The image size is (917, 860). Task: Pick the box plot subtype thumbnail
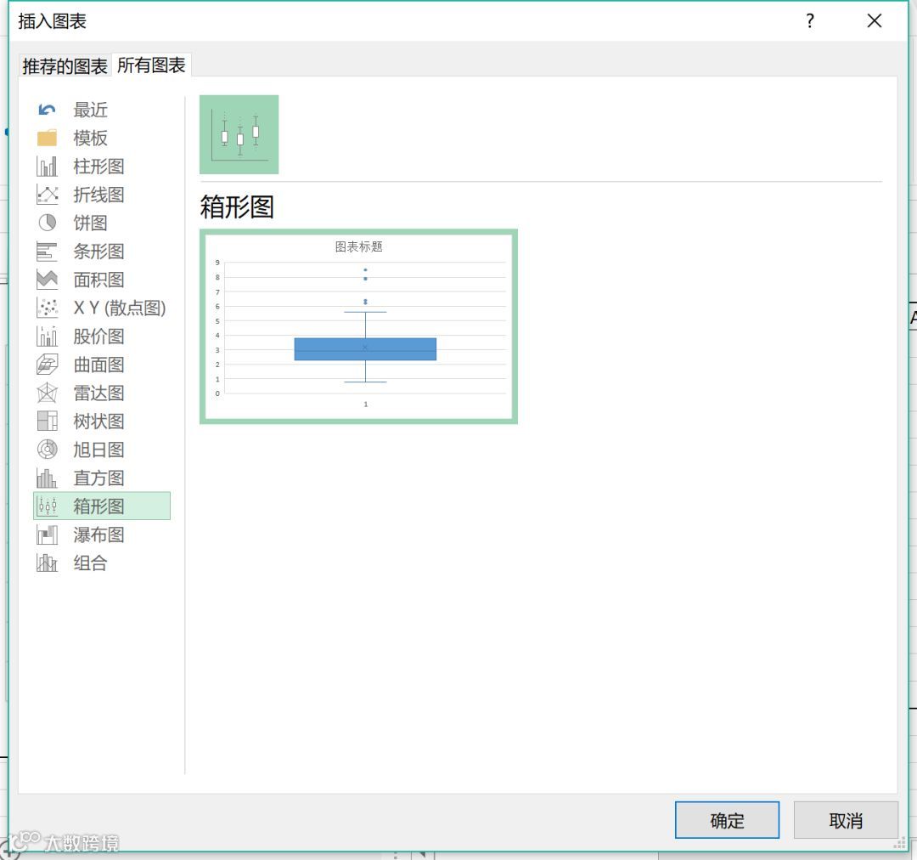point(239,134)
